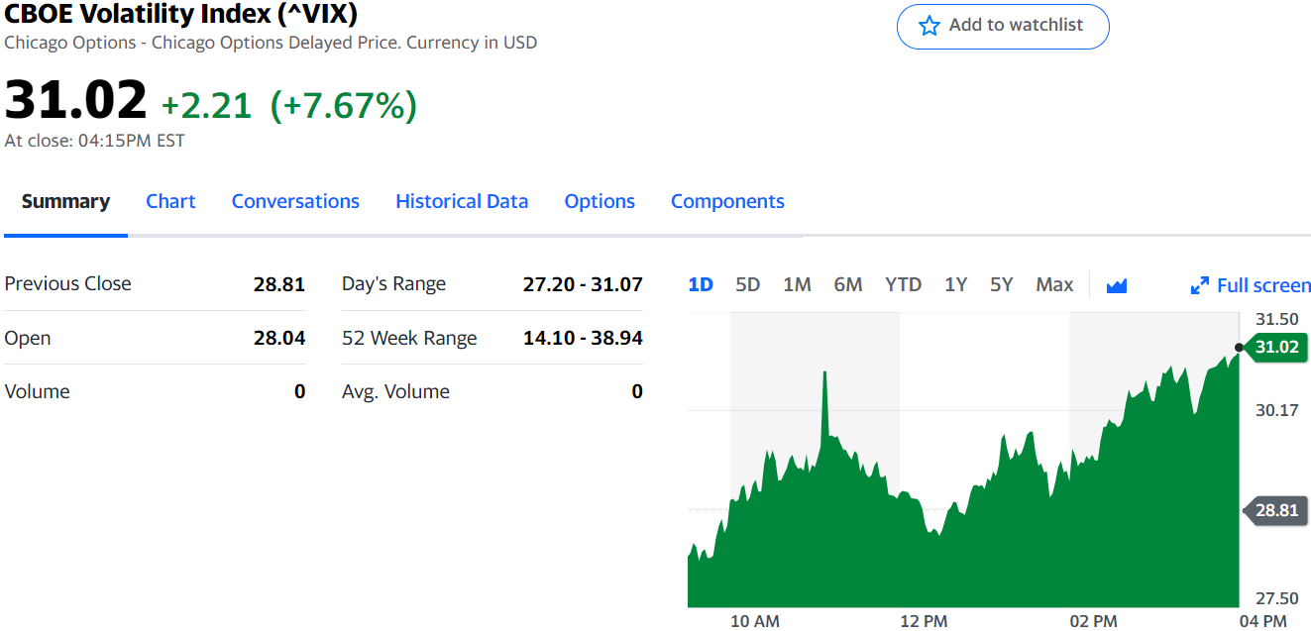Click the (+7.67%) percent change value
The height and width of the screenshot is (631, 1311).
343,105
